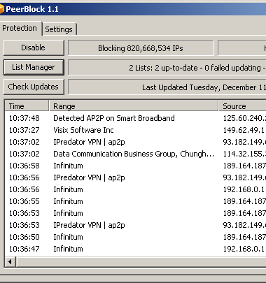Select the 10:36:47 Infinitum row
266x283 pixels.
pyautogui.click(x=135, y=249)
